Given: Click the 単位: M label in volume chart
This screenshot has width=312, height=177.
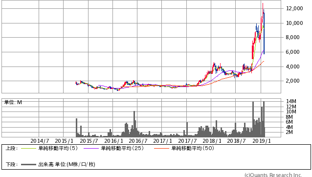Looking at the screenshot, I should [13, 102].
